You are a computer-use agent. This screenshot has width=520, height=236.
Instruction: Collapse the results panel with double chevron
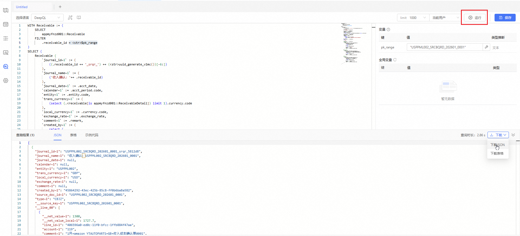tap(513, 135)
